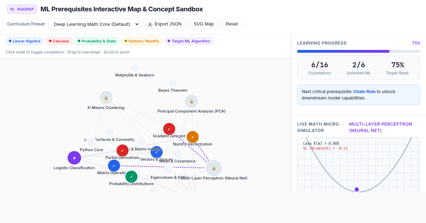The width and height of the screenshot is (426, 223).
Task: Click the Logistic Classification star node
Action: (74, 158)
